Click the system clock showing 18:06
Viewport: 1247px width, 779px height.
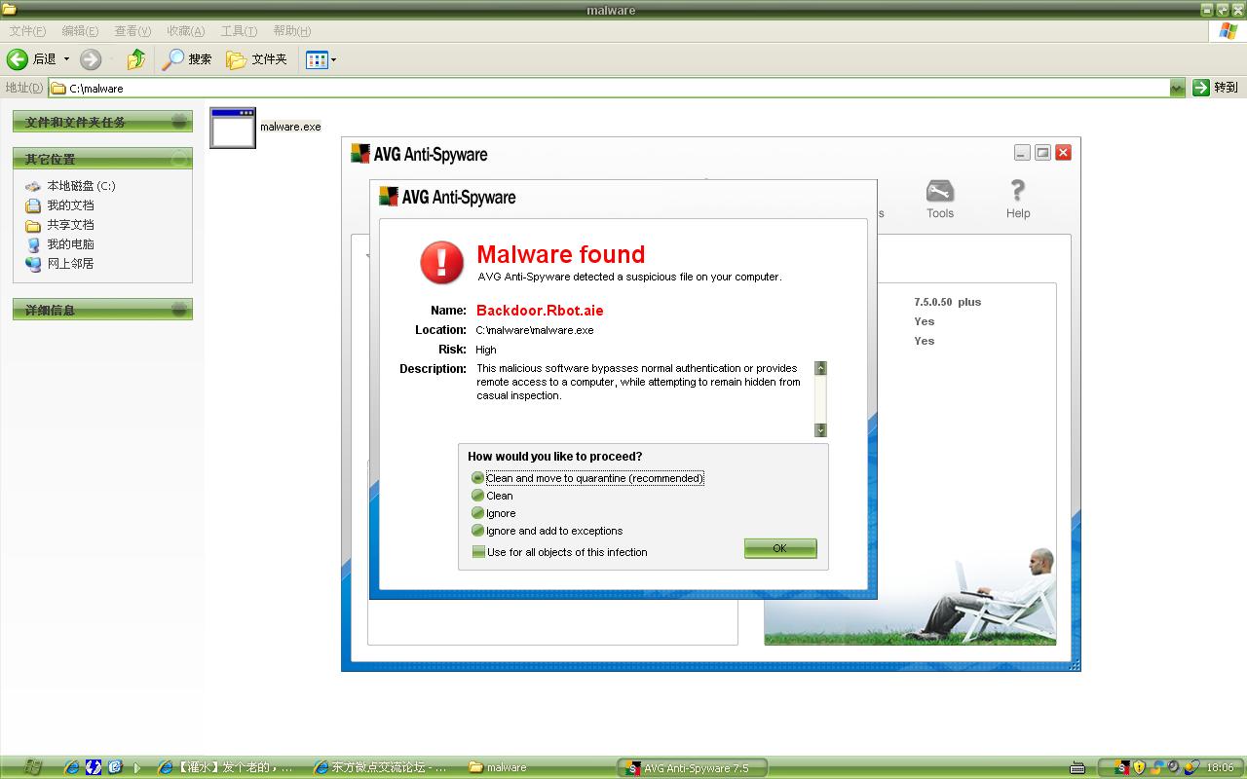[1221, 767]
